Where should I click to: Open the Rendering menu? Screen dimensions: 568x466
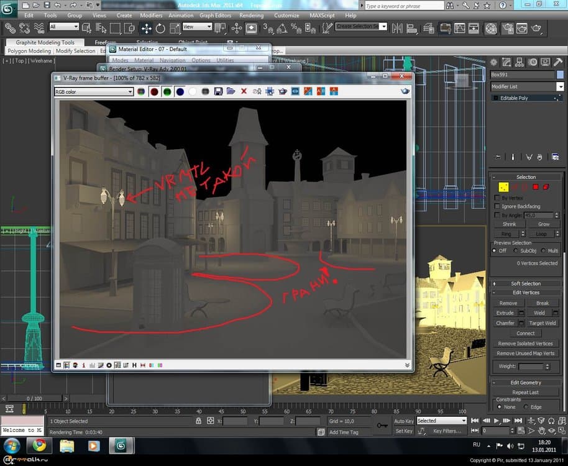click(x=251, y=16)
